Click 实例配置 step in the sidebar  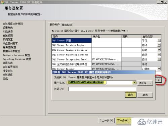8,39
